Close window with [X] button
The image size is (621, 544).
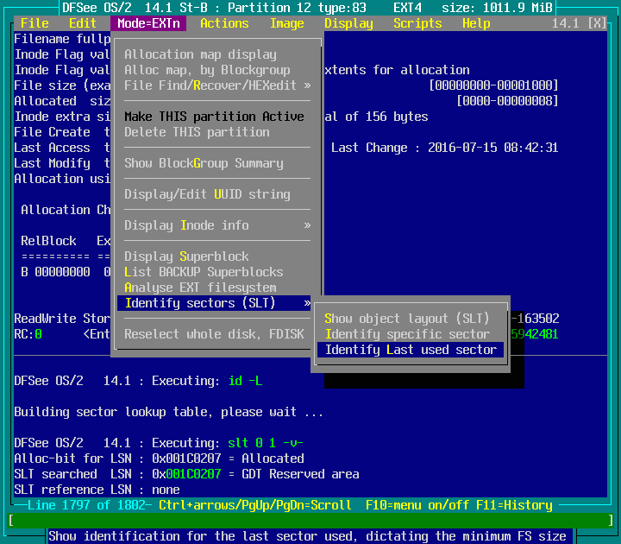596,23
